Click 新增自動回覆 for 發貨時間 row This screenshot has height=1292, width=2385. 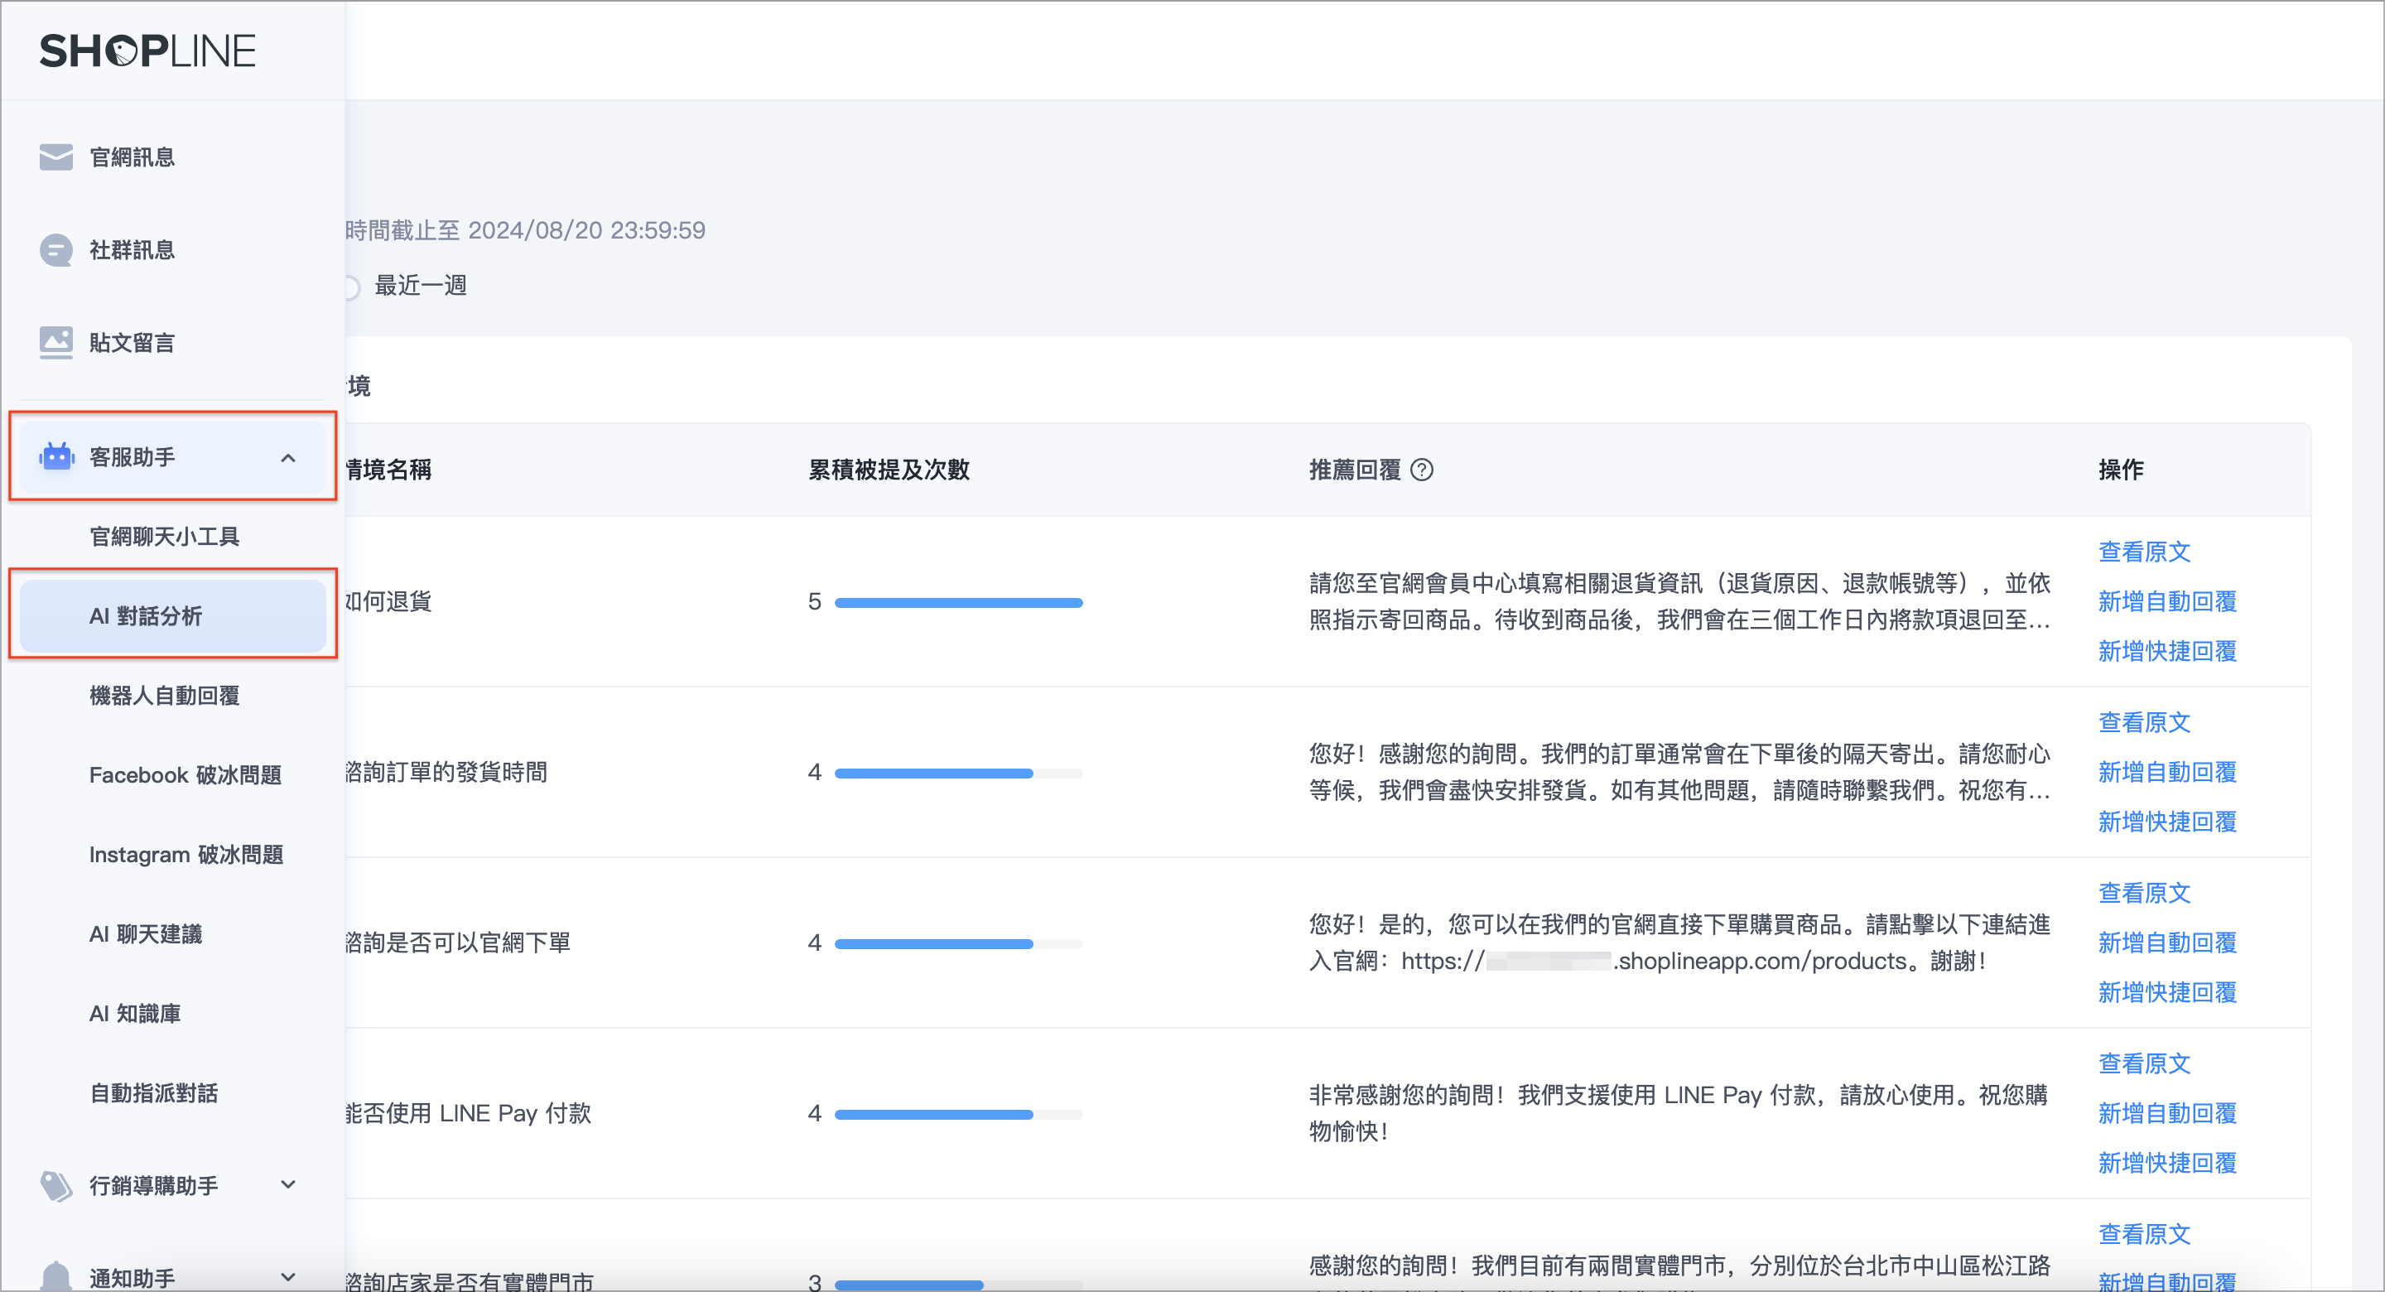(x=2167, y=773)
